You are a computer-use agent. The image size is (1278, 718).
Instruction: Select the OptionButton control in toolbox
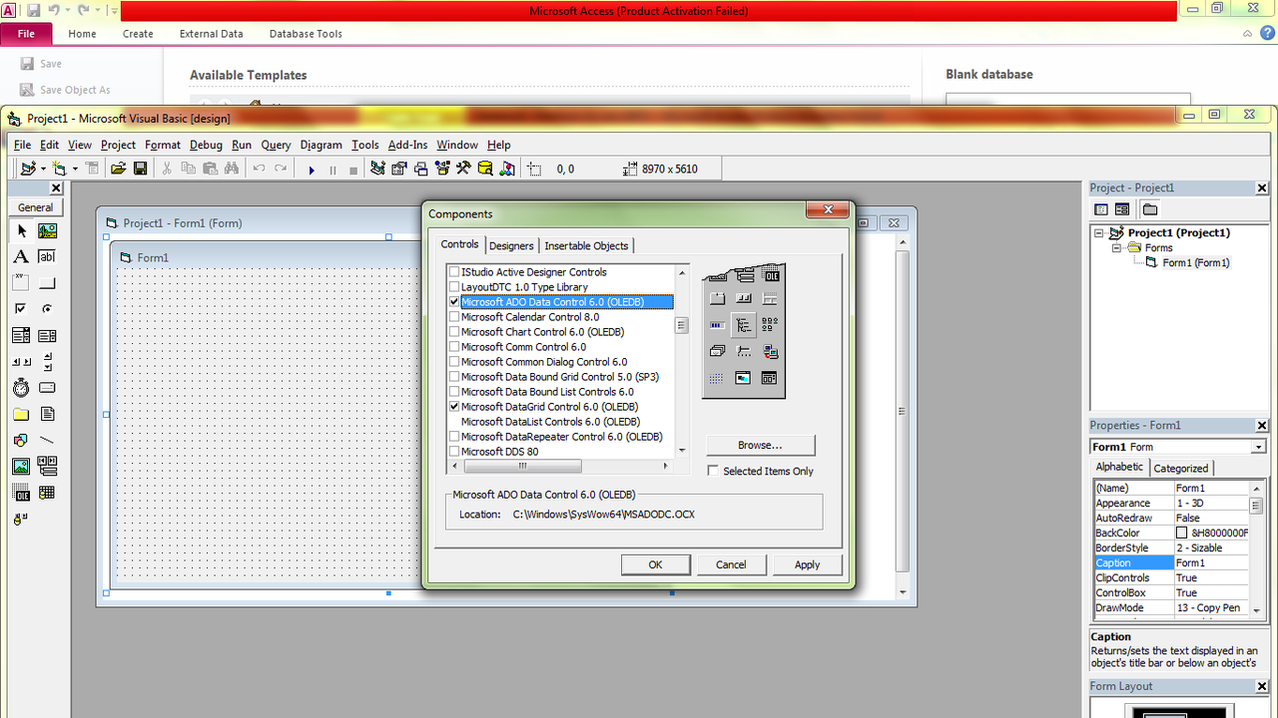pos(47,309)
